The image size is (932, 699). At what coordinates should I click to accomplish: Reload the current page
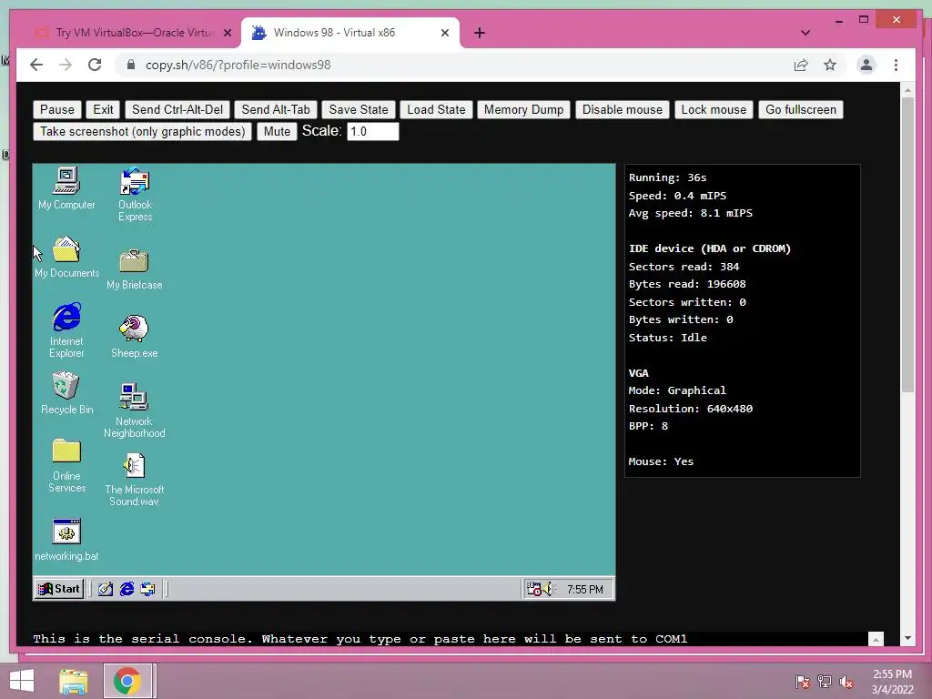pyautogui.click(x=95, y=65)
